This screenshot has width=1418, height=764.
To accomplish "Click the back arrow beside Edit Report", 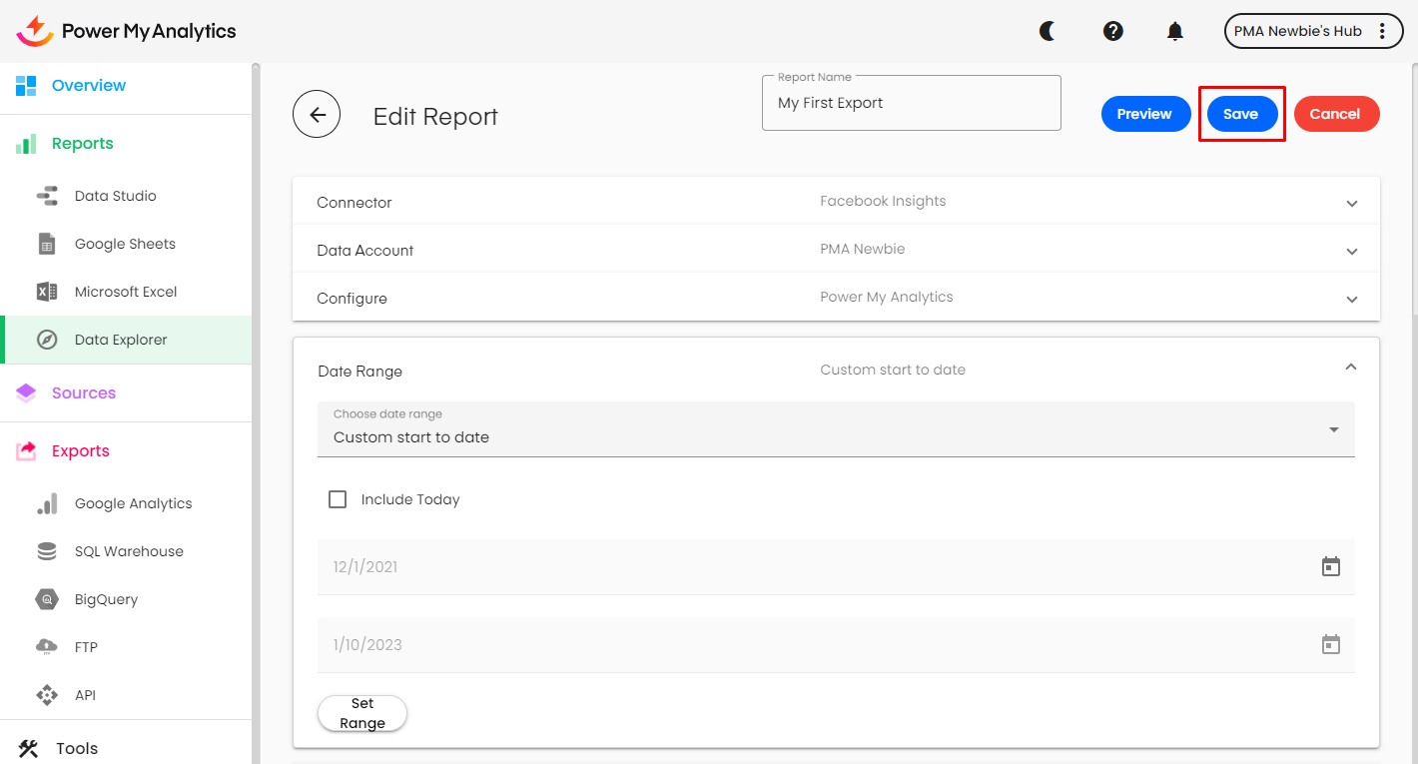I will pyautogui.click(x=317, y=115).
